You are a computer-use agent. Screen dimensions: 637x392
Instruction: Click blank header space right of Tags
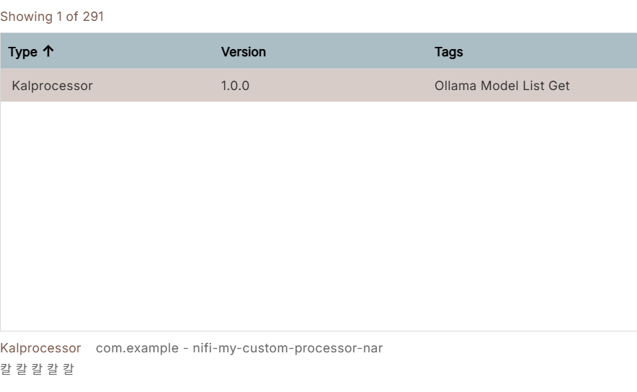(x=550, y=52)
